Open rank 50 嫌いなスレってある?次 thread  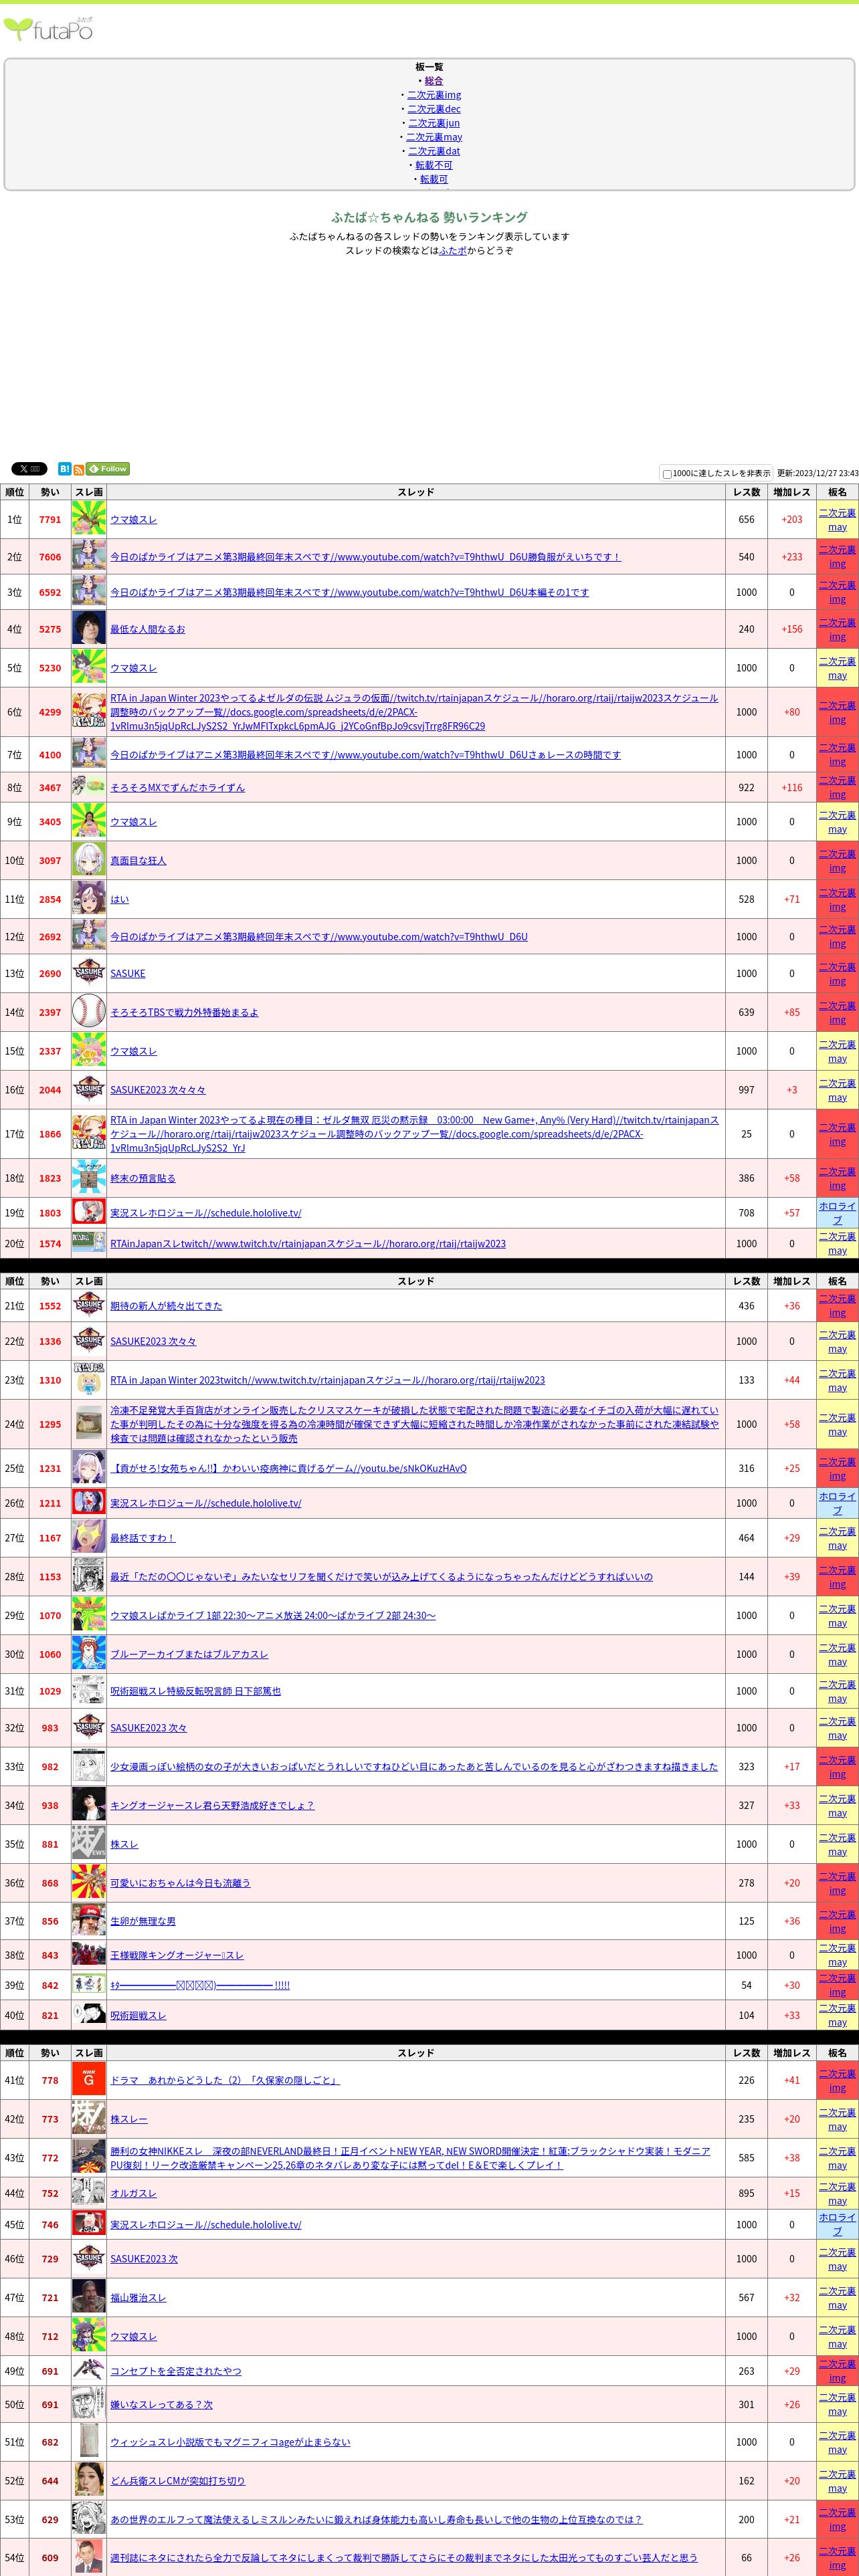pos(161,2405)
